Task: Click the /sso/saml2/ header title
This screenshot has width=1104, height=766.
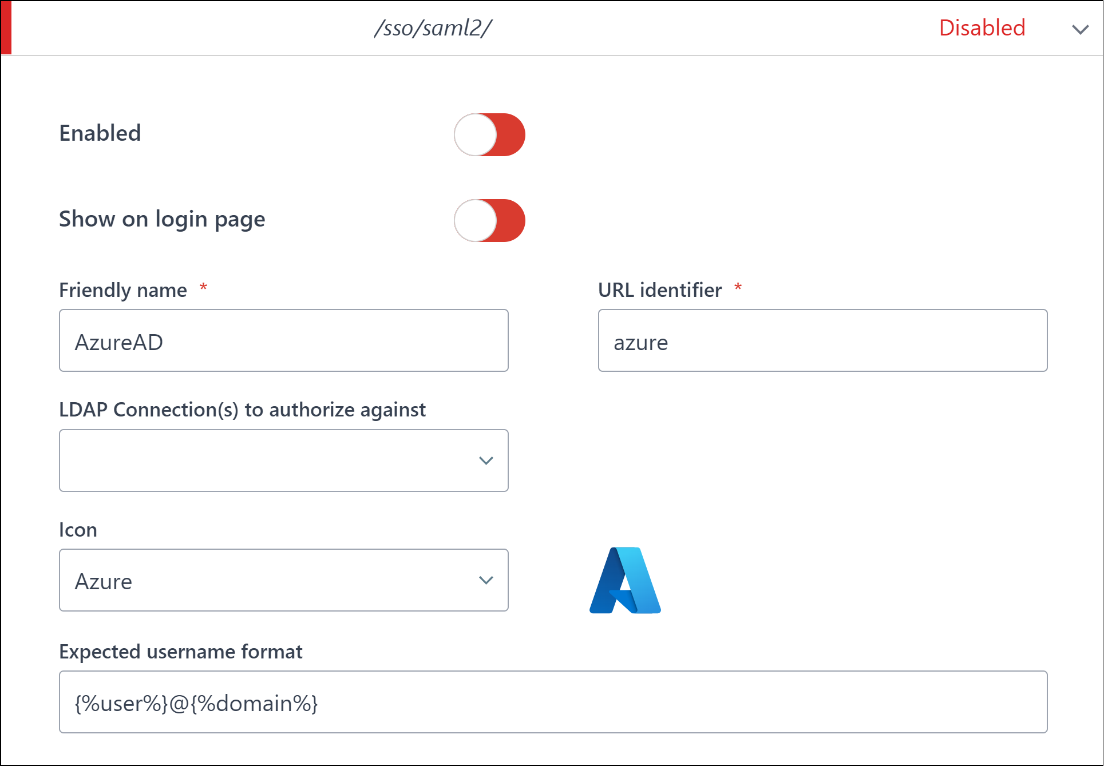Action: pyautogui.click(x=433, y=28)
